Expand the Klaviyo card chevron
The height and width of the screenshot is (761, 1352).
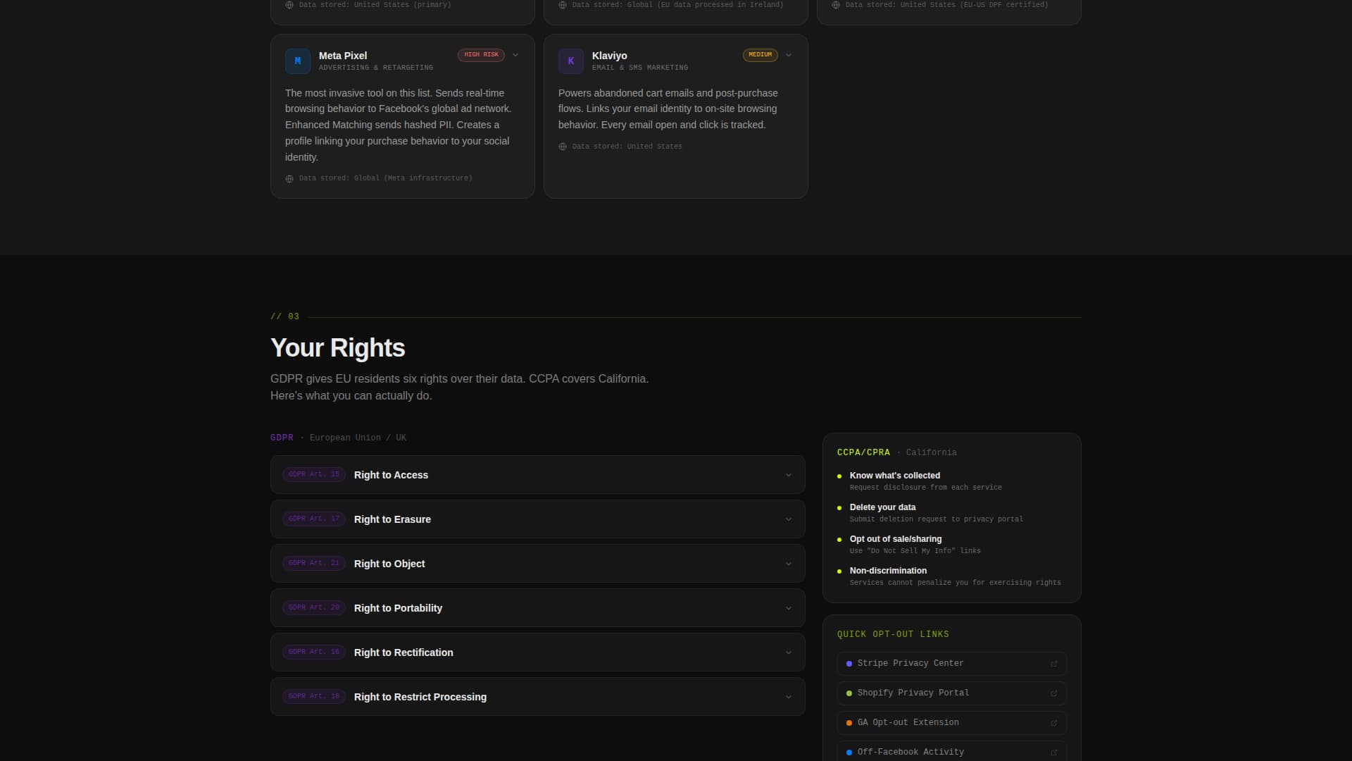(x=789, y=55)
